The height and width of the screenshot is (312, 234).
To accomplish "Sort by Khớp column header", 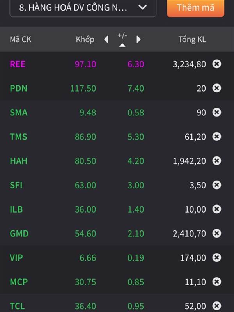I will [x=85, y=39].
